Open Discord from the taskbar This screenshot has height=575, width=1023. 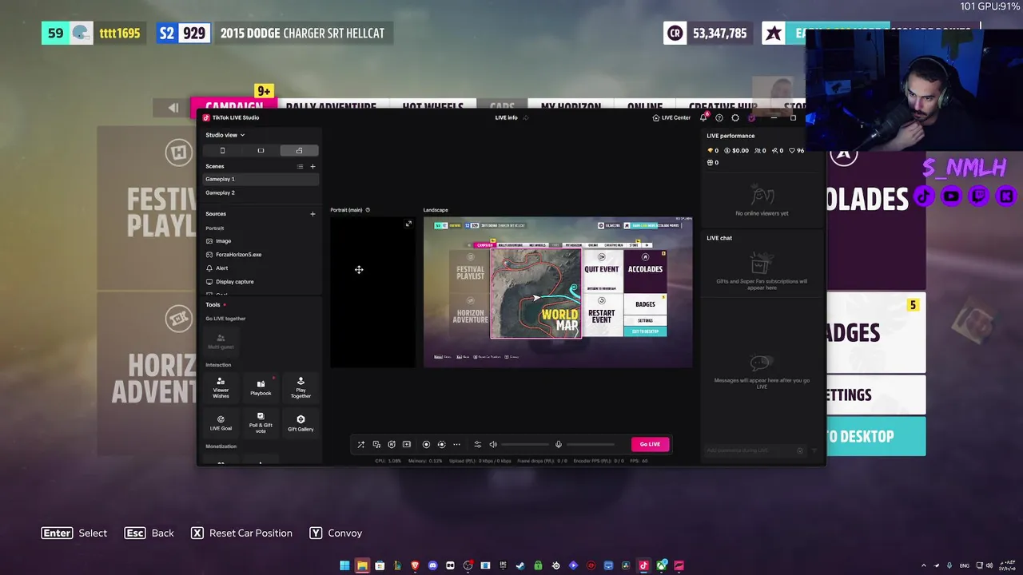pyautogui.click(x=432, y=565)
